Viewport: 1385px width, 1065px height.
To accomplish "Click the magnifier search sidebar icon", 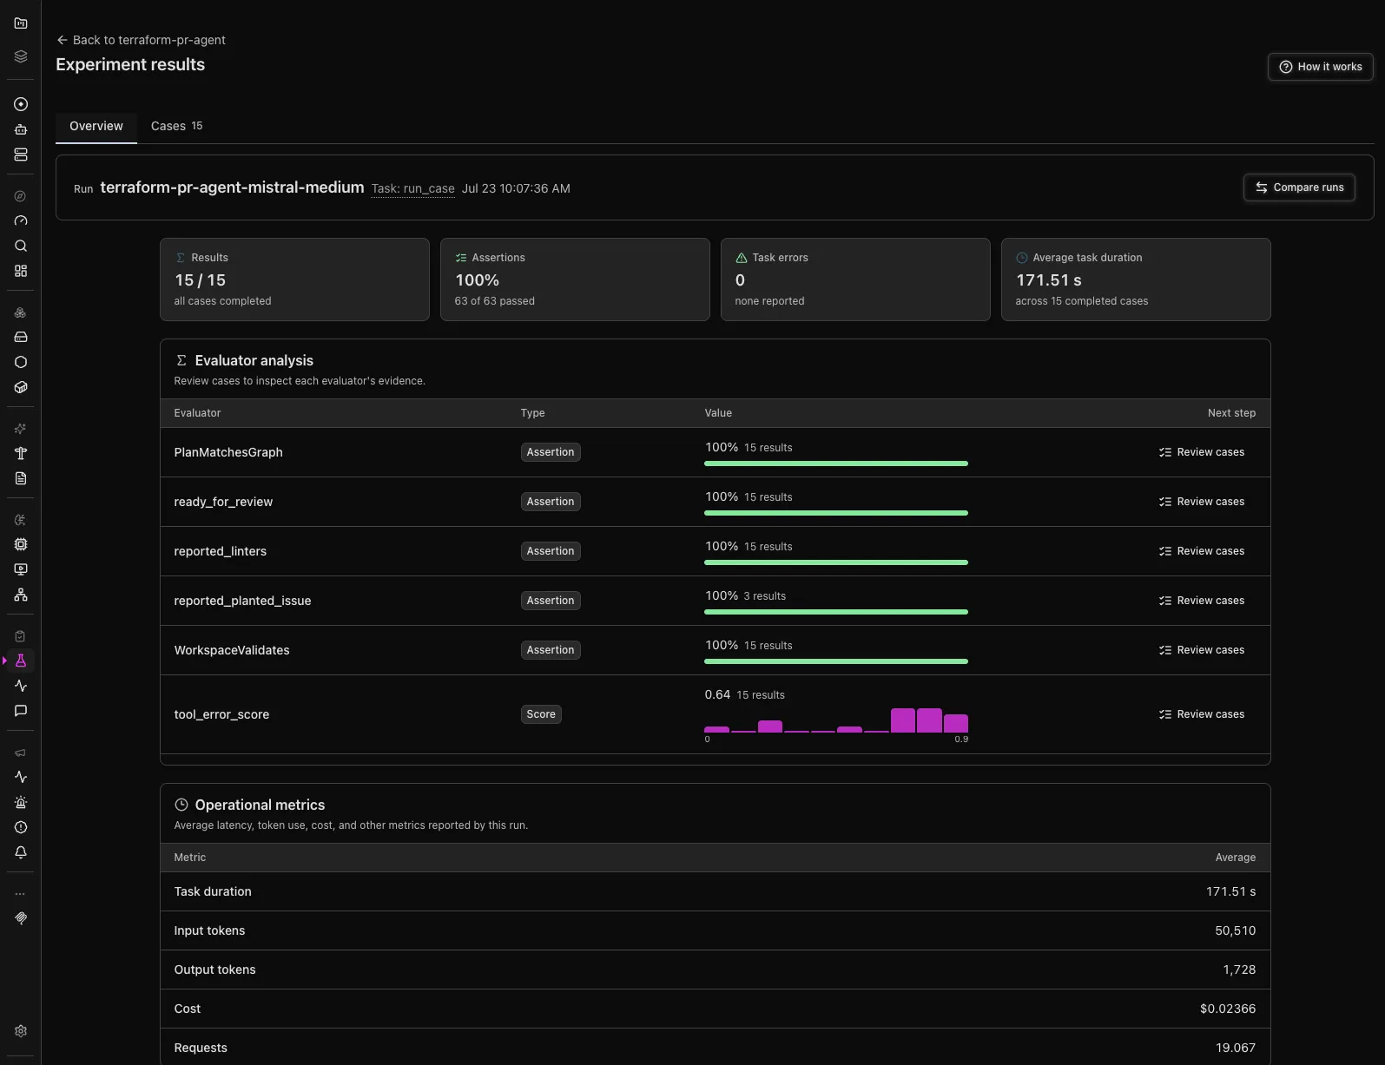I will point(21,246).
